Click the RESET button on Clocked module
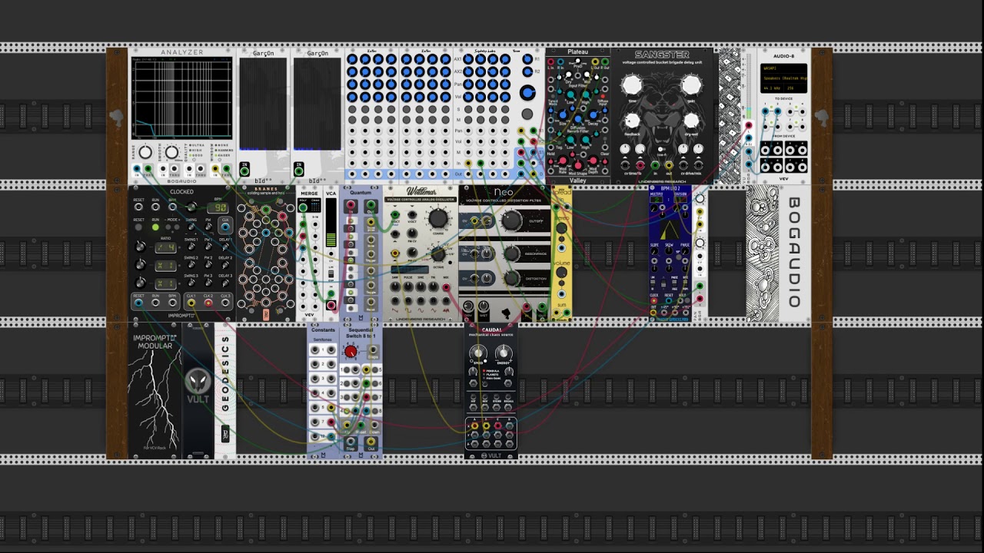The width and height of the screenshot is (984, 553). [138, 227]
